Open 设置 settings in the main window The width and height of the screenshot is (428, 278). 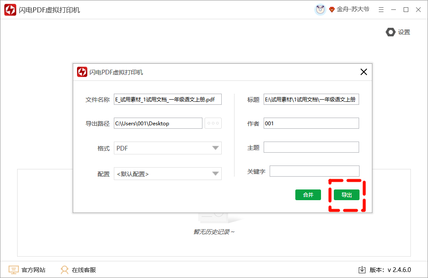398,32
